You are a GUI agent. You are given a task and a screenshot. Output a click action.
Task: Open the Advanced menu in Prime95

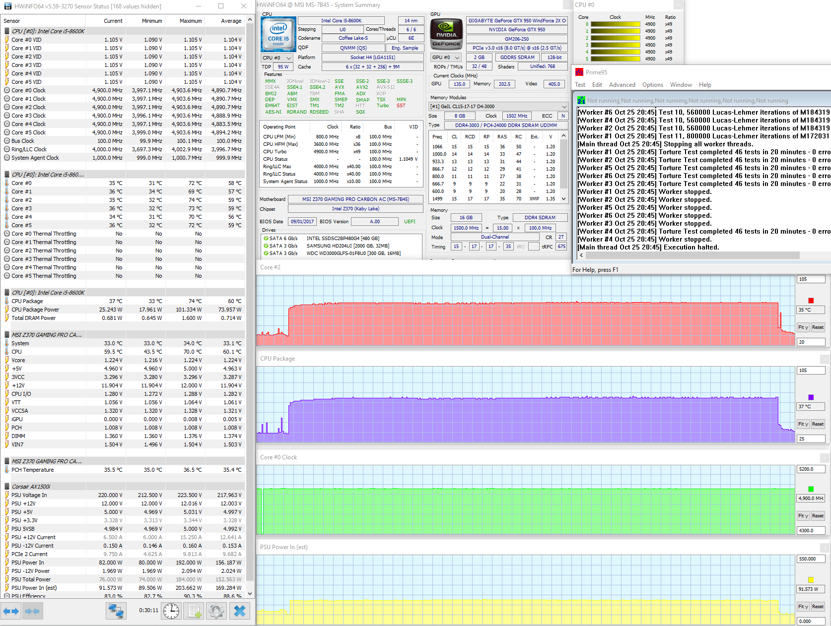[622, 85]
